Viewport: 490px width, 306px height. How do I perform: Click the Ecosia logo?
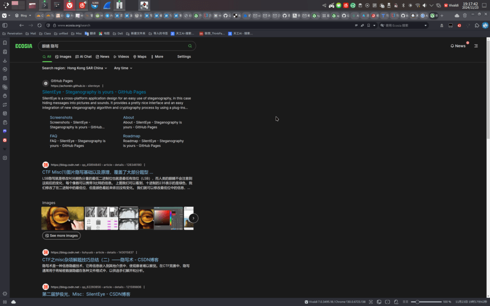[x=24, y=46]
